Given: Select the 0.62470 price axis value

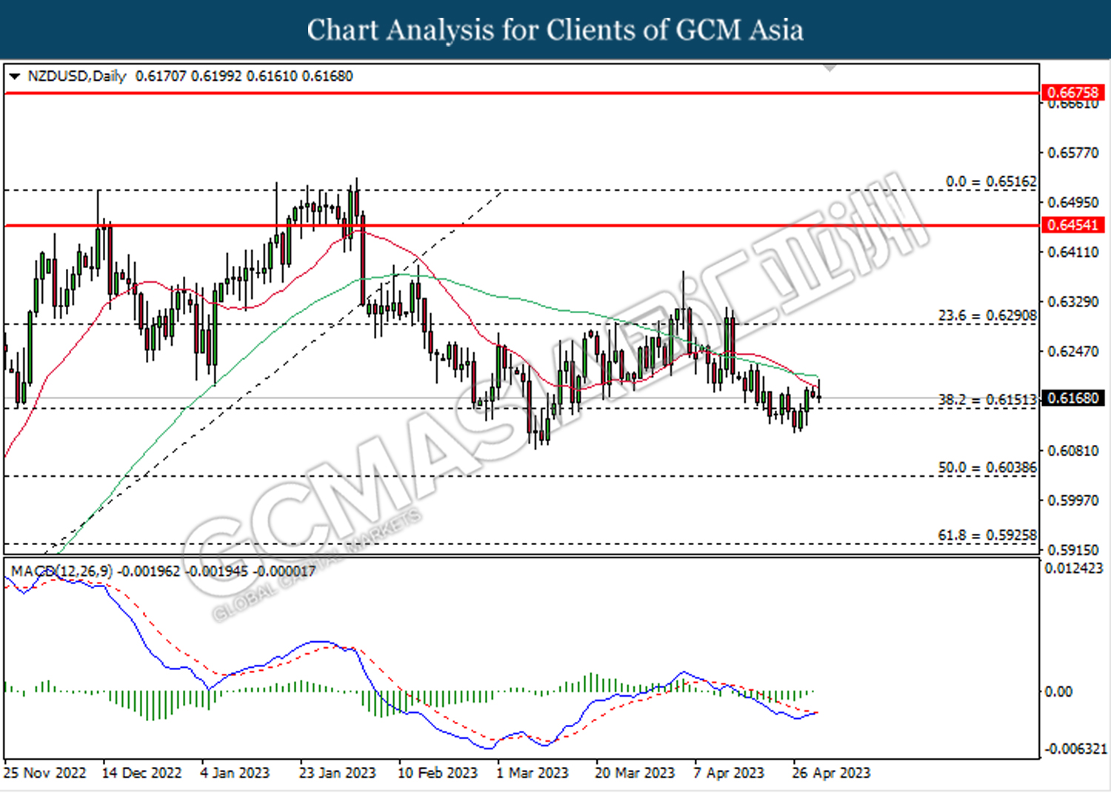Looking at the screenshot, I should [1073, 352].
